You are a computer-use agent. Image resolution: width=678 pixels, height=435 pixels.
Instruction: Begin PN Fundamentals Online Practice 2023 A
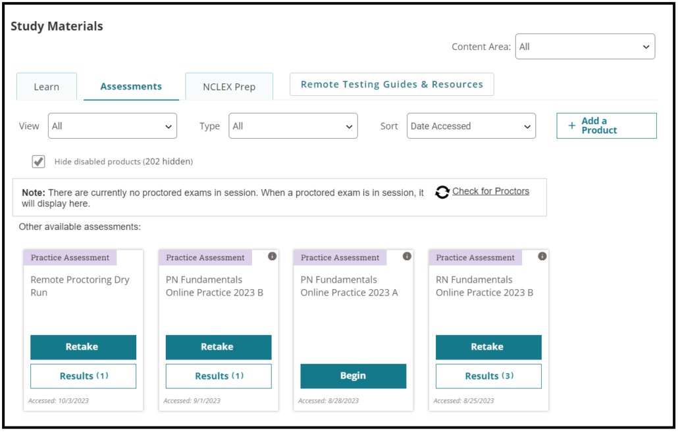tap(353, 376)
